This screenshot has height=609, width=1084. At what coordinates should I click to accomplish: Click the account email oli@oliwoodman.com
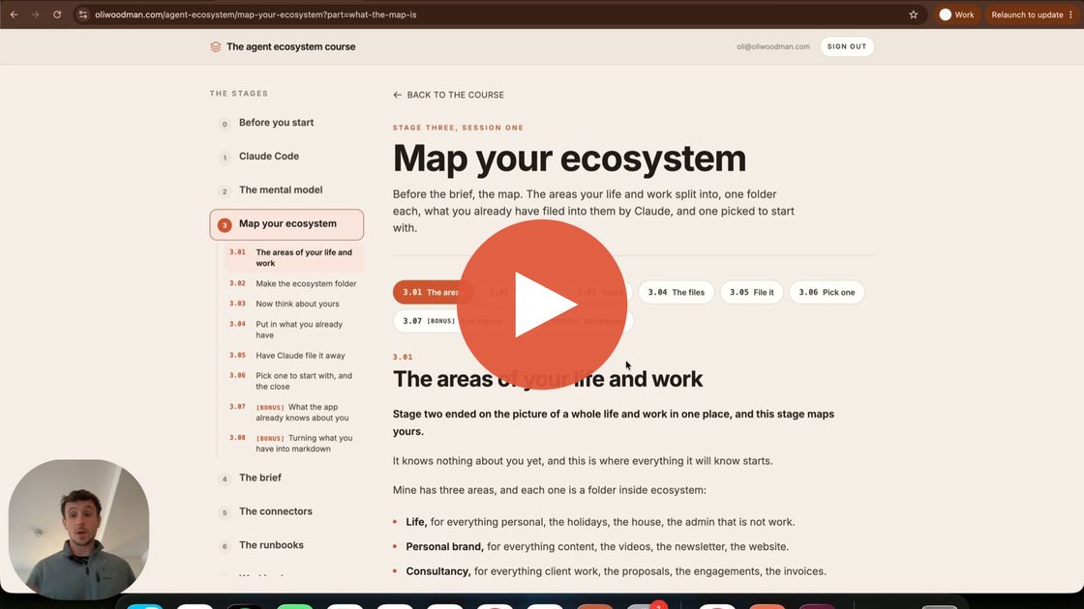pyautogui.click(x=773, y=47)
